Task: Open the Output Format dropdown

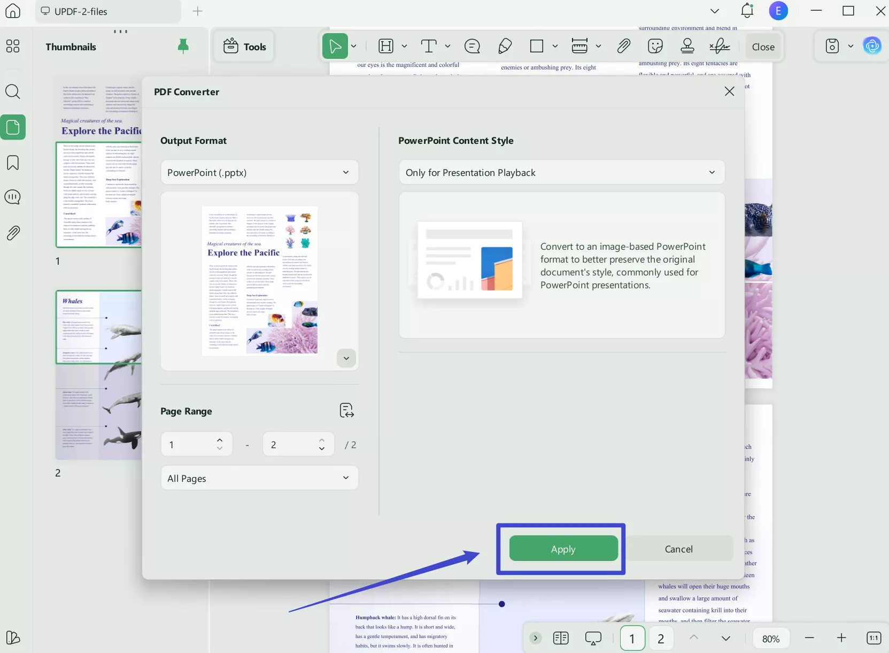Action: [259, 172]
